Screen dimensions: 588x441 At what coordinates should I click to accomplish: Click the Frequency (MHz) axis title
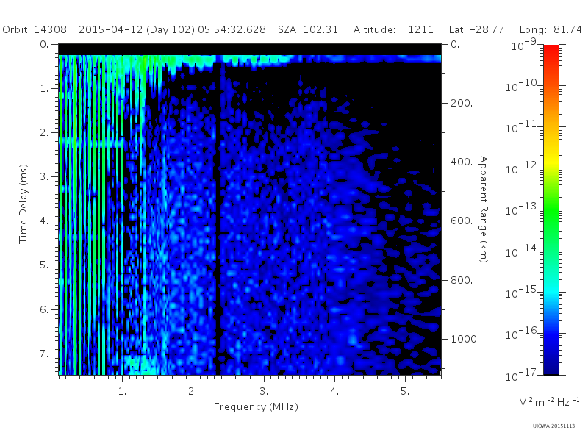tap(256, 407)
